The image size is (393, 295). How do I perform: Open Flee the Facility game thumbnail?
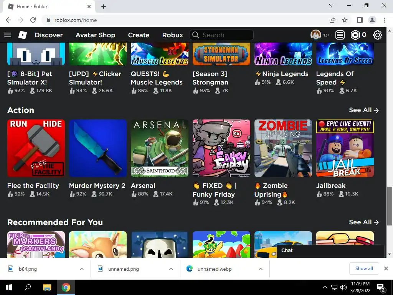[36, 148]
